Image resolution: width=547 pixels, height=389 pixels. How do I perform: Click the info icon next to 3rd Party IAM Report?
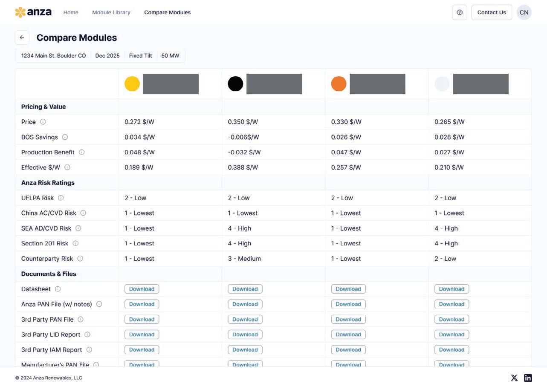click(89, 350)
